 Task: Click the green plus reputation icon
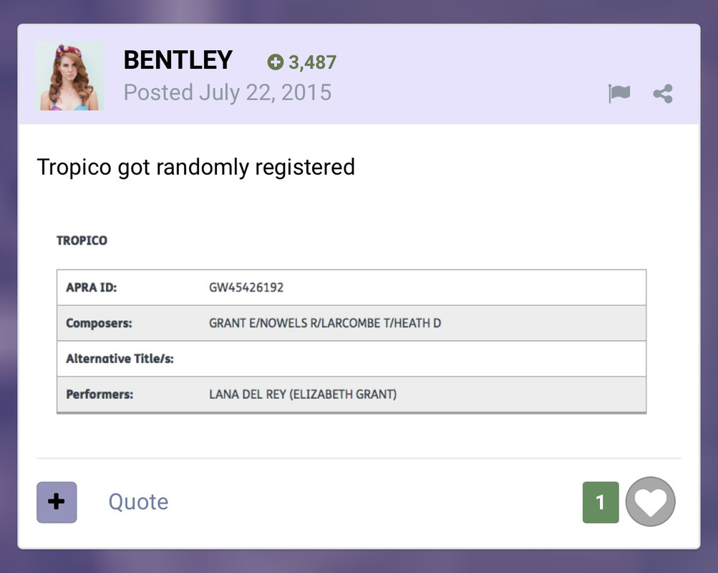click(275, 62)
